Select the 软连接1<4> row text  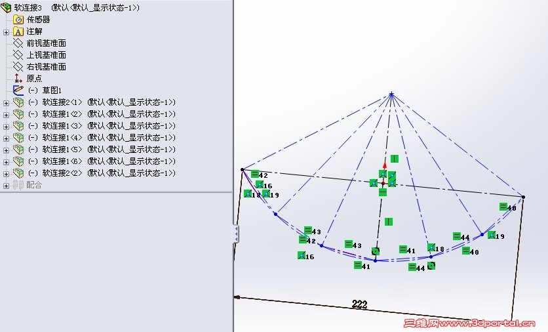pyautogui.click(x=102, y=138)
